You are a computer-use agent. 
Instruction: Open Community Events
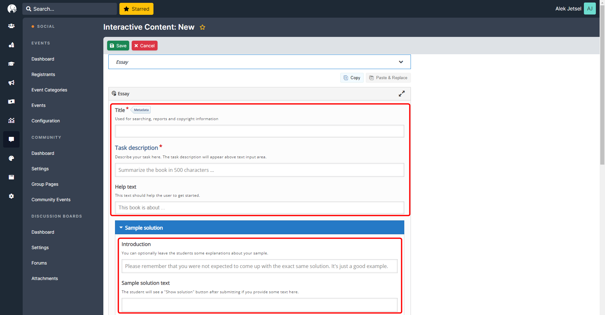point(51,200)
